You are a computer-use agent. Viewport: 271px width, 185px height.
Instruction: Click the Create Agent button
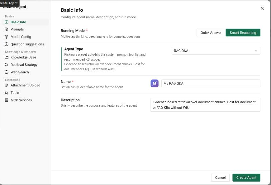[x=246, y=178]
